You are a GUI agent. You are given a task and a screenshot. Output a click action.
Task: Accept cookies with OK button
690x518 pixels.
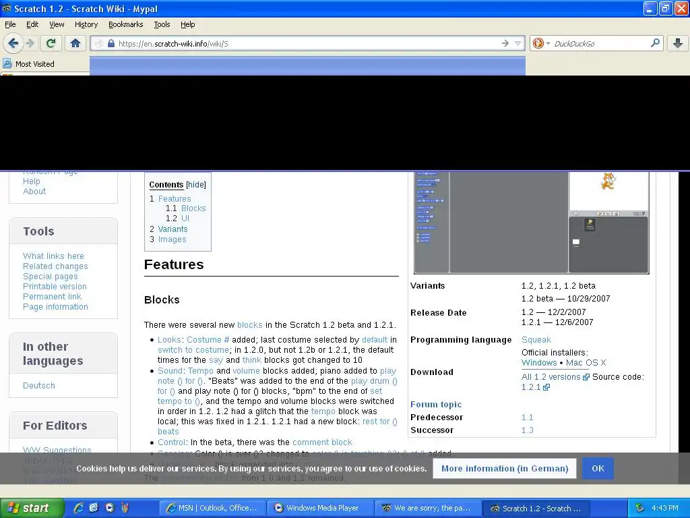(x=598, y=468)
